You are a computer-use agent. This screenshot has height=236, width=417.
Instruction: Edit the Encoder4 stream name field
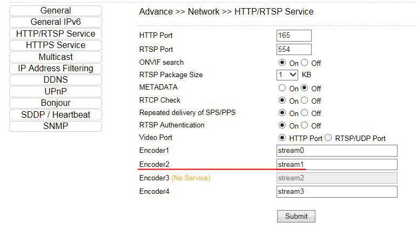tap(337, 192)
